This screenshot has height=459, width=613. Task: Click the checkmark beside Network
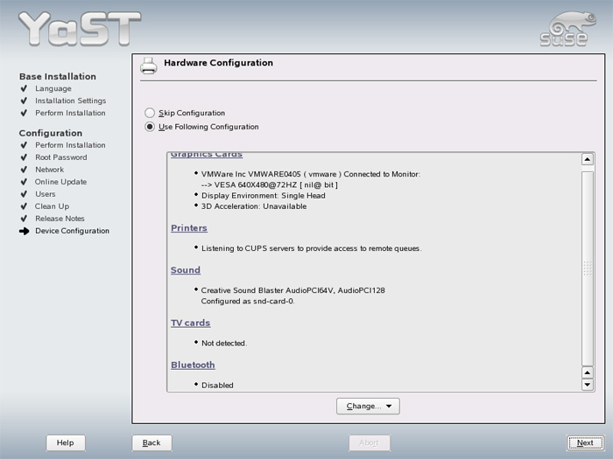point(24,170)
